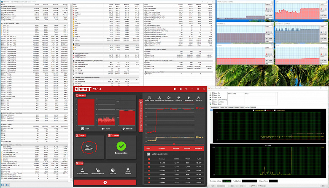Screen dimensions: 329x188
Task: Click Save button in AIDA64 stability test
Action: 241,186
